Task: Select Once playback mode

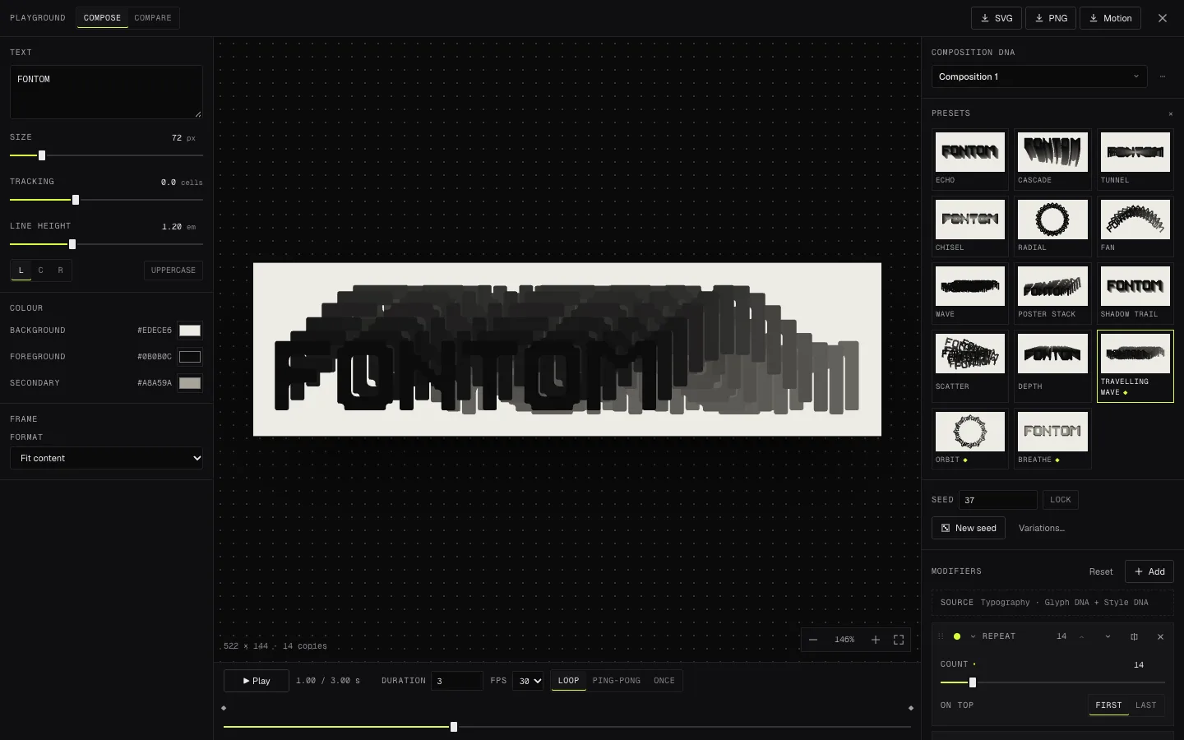Action: pos(664,681)
